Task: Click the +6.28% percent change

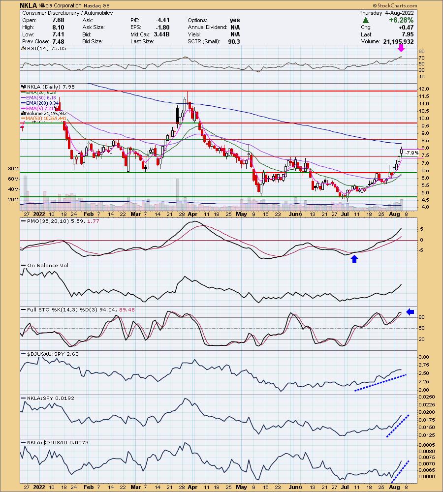Action: [401, 20]
